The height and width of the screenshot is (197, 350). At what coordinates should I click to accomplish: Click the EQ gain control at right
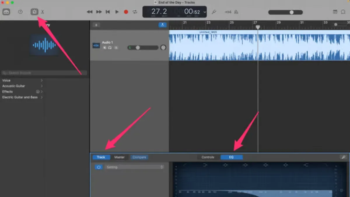[x=342, y=190]
